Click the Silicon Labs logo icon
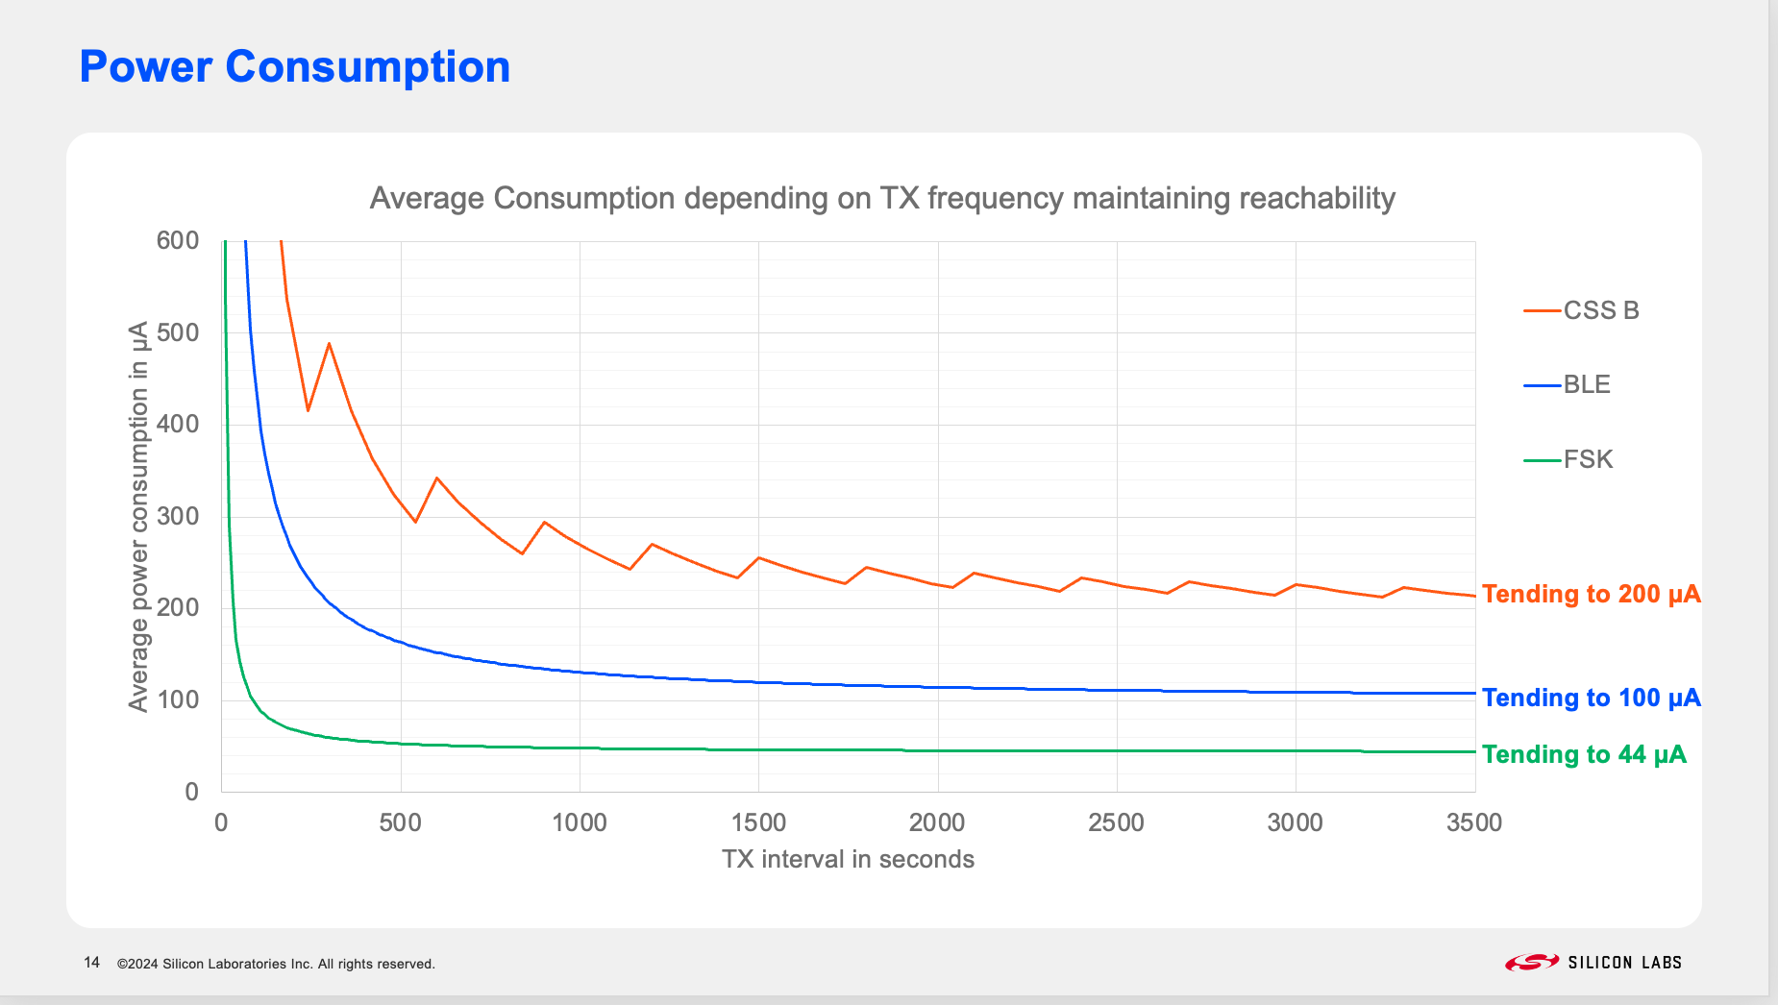 [x=1531, y=962]
